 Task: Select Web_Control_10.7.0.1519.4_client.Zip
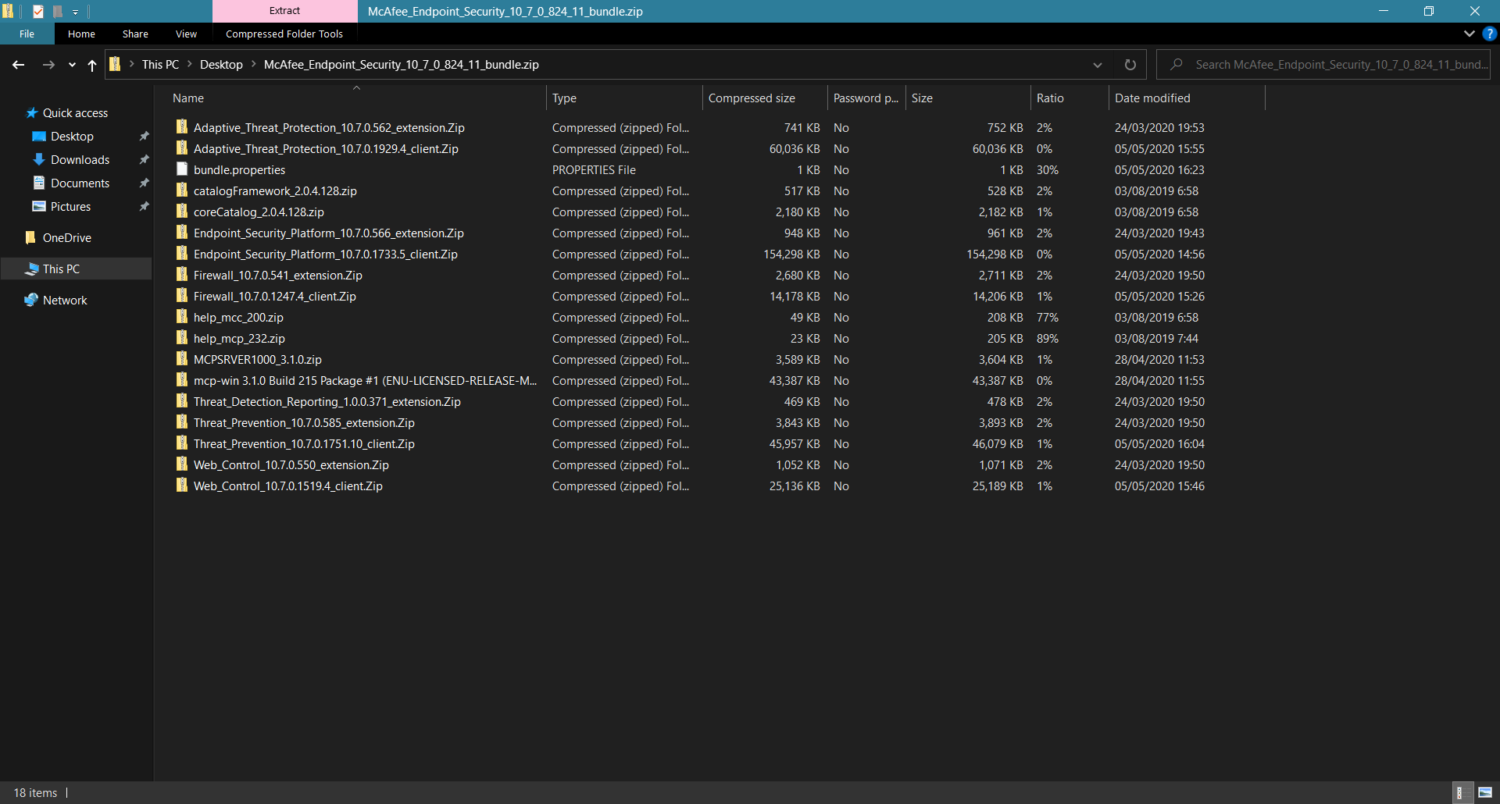click(x=288, y=486)
